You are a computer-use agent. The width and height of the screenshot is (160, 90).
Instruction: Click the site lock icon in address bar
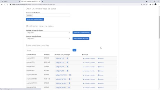pyautogui.click(x=10, y=4)
